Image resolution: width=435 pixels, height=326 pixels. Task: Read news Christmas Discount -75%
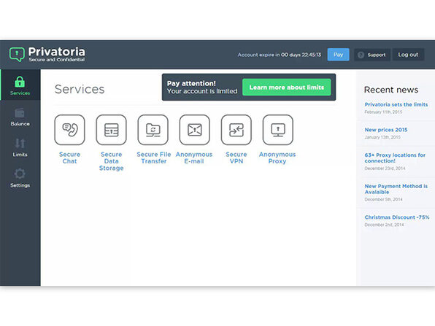[397, 217]
